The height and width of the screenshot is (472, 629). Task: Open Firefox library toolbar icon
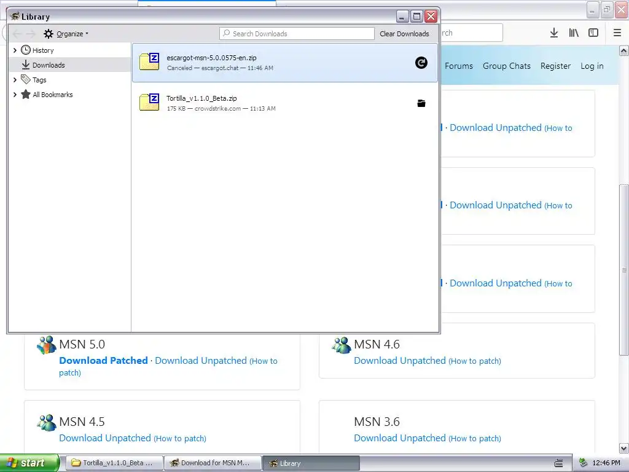tap(574, 33)
